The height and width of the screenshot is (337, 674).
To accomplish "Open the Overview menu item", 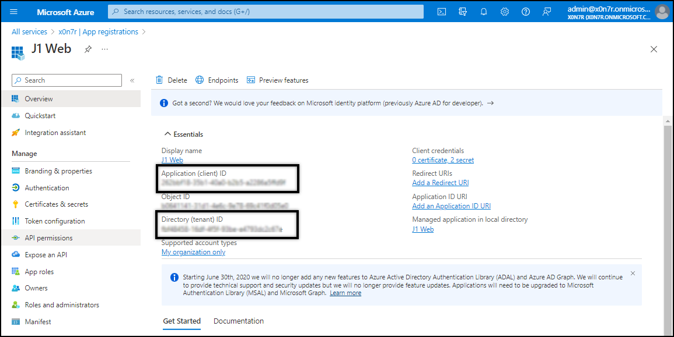I will tap(71, 98).
